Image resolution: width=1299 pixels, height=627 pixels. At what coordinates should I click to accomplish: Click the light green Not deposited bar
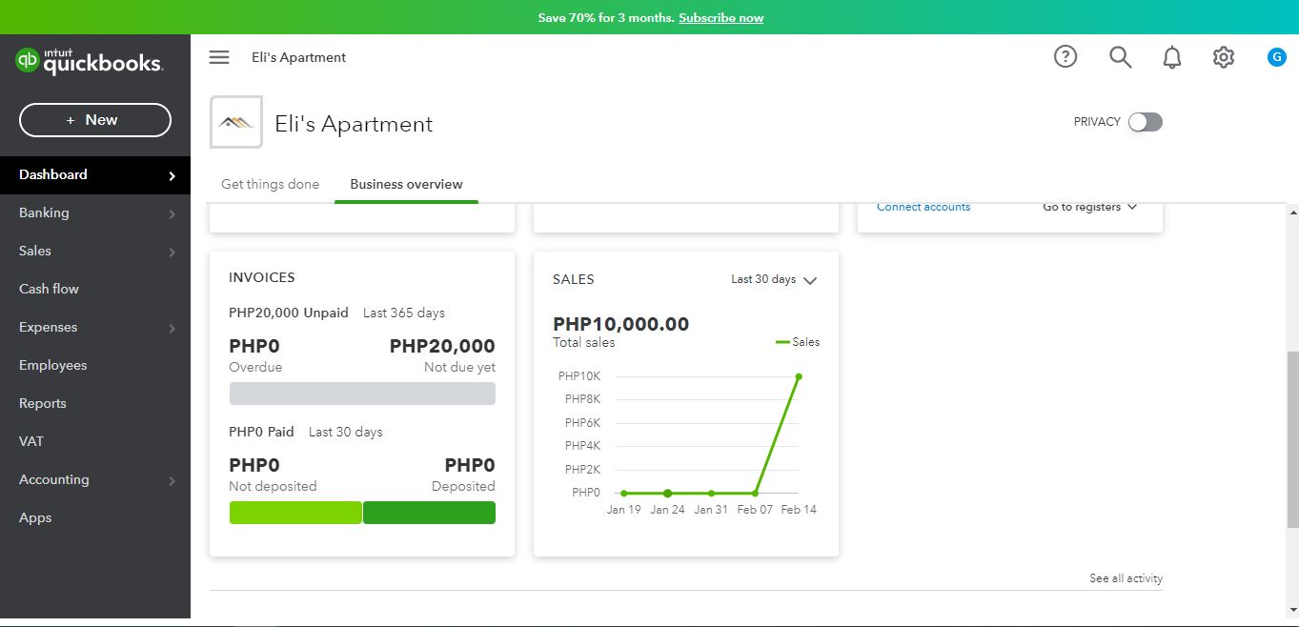click(x=295, y=513)
